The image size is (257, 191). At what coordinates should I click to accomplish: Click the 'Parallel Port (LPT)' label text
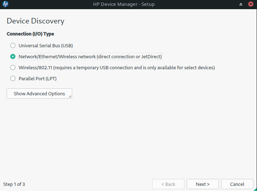[37, 78]
